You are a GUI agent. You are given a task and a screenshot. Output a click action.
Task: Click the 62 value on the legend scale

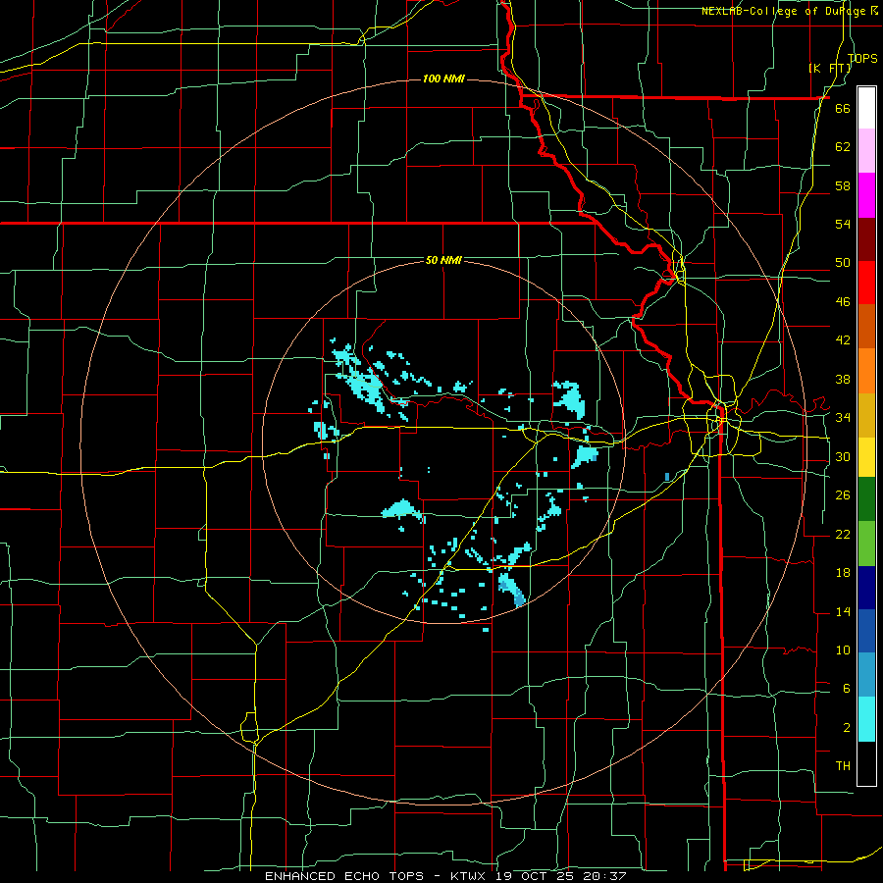[x=843, y=147]
